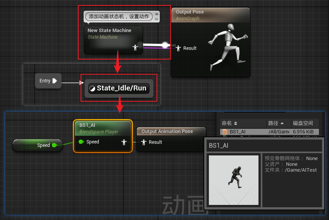The width and height of the screenshot is (329, 220).
Task: Select the Output Pose AnimGraph node
Action: [x=210, y=43]
